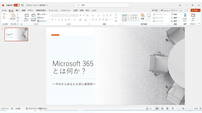Open the File (ファイル) tab
Viewport: 202px width, 113px height.
(x=4, y=10)
